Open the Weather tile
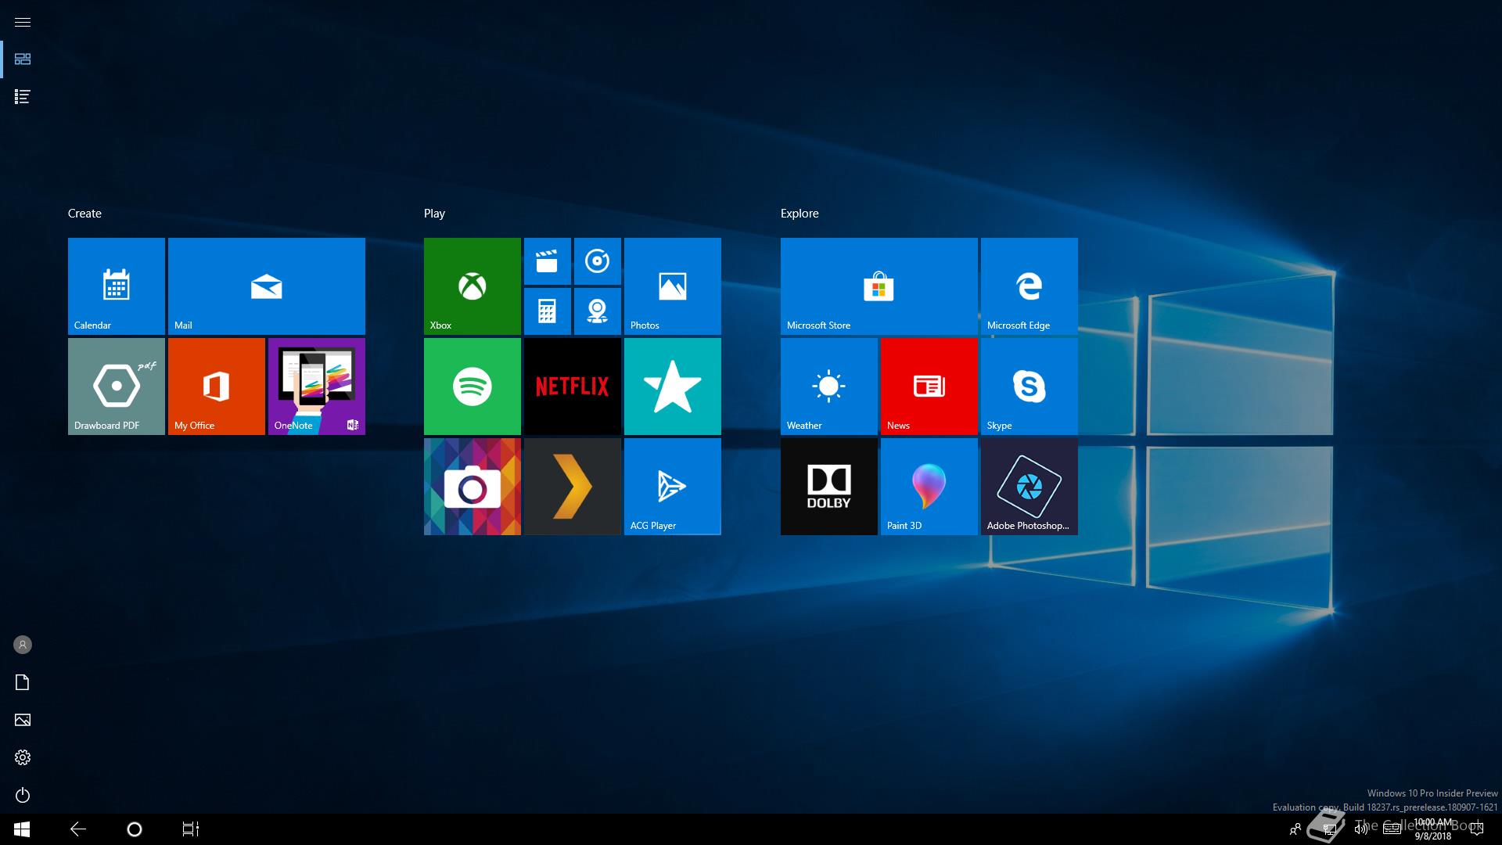Image resolution: width=1502 pixels, height=845 pixels. coord(829,387)
